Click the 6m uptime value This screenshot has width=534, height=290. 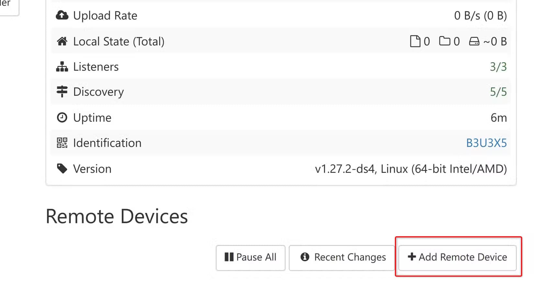[498, 117]
